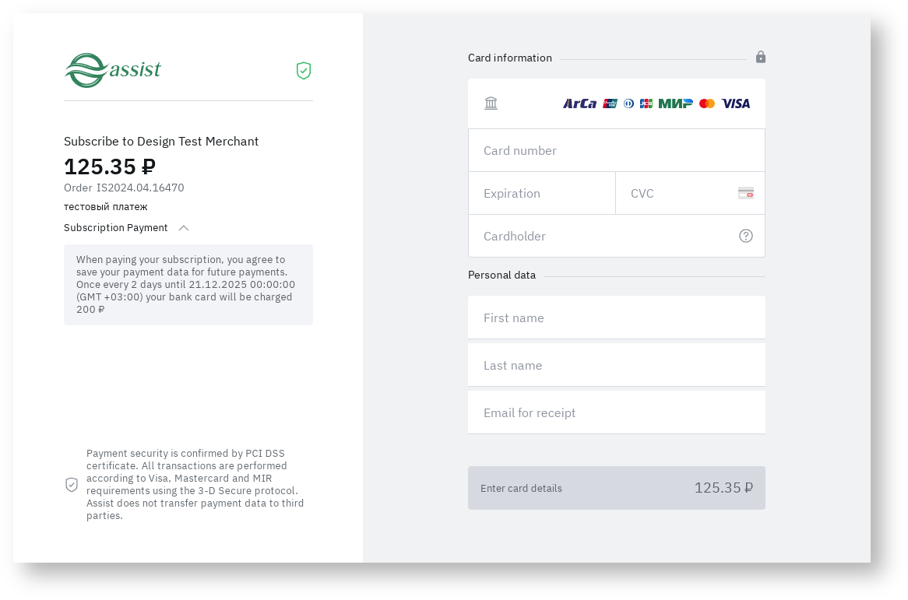
Task: Click the JCB card logo
Action: pyautogui.click(x=646, y=104)
